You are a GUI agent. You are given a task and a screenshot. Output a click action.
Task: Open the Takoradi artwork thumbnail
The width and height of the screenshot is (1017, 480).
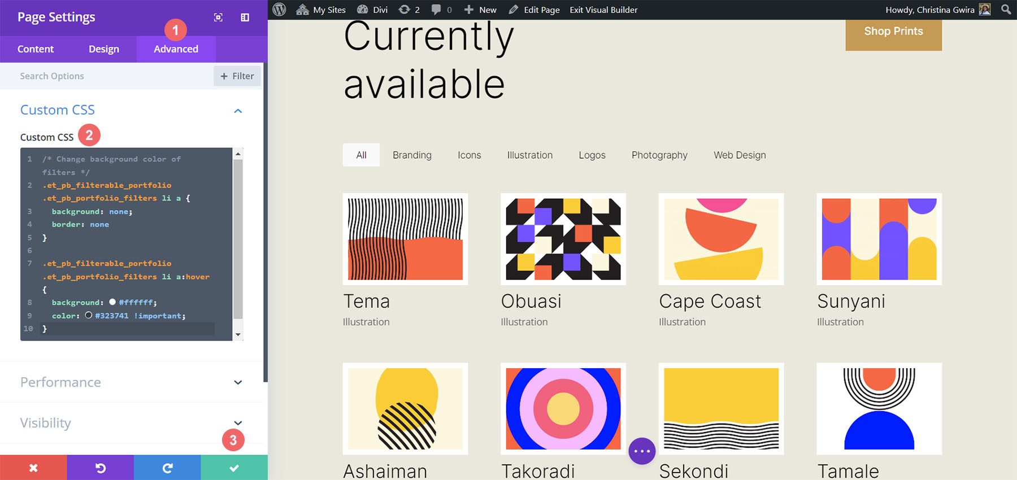click(x=563, y=409)
